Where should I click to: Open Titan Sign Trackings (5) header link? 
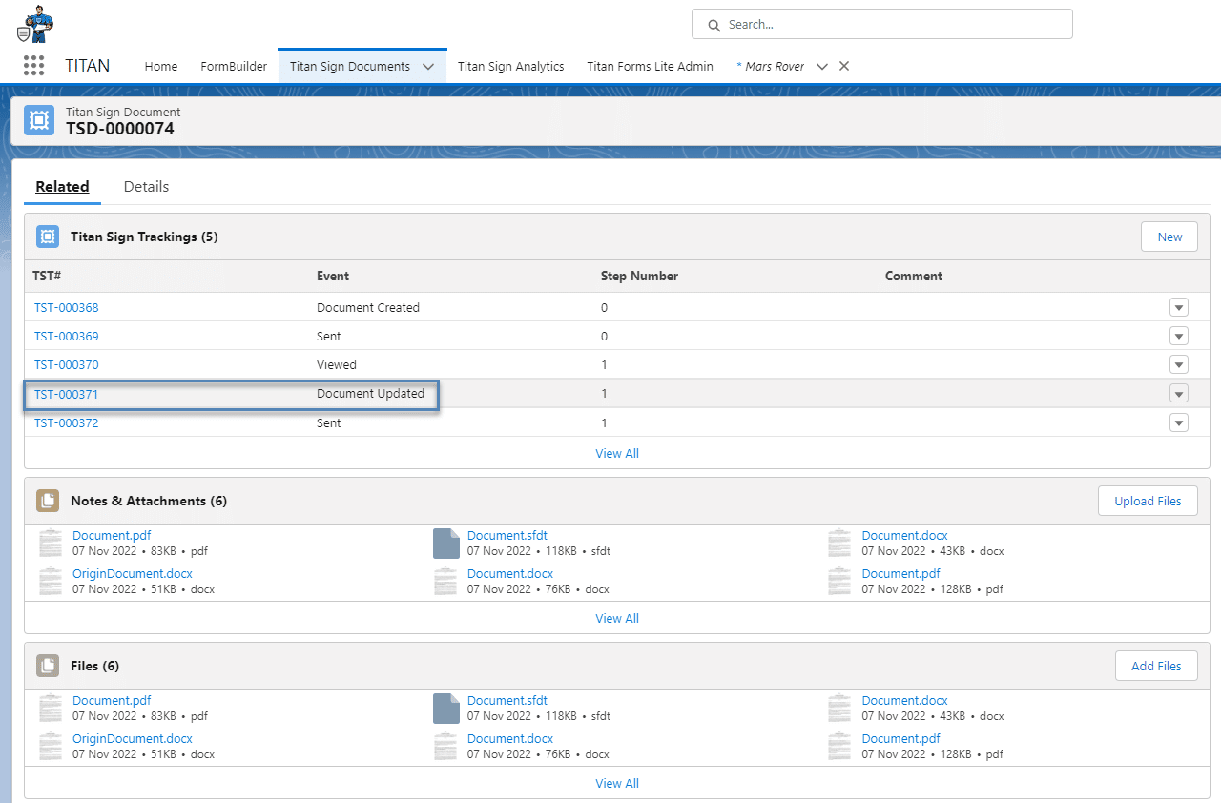point(144,237)
